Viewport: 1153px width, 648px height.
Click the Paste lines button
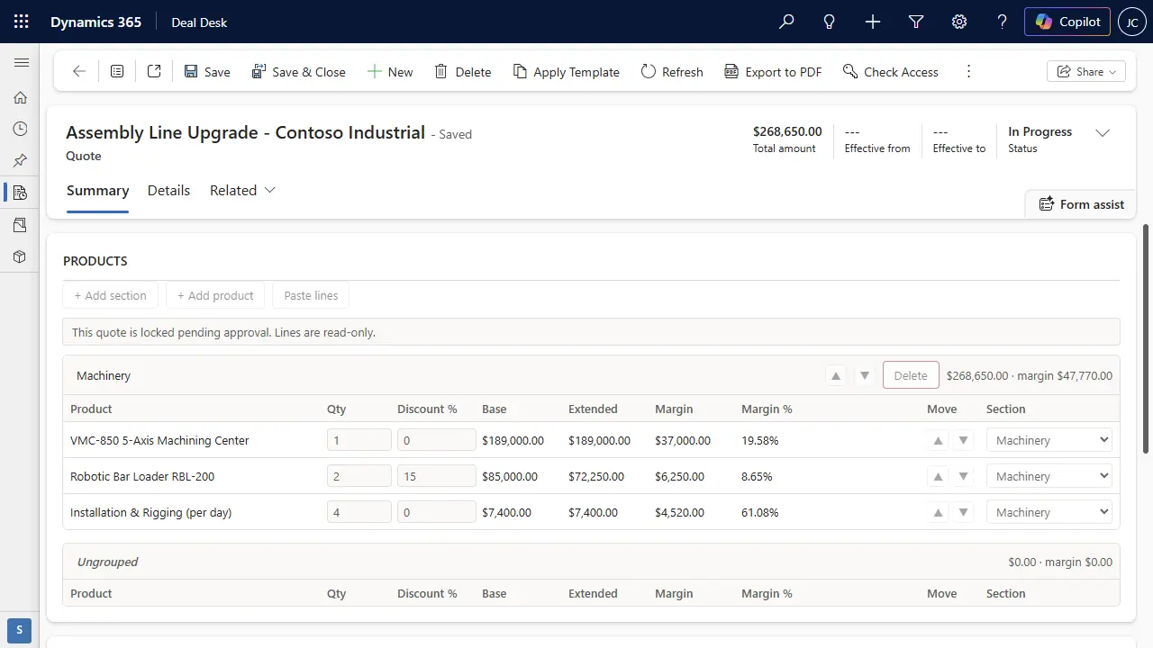(311, 295)
